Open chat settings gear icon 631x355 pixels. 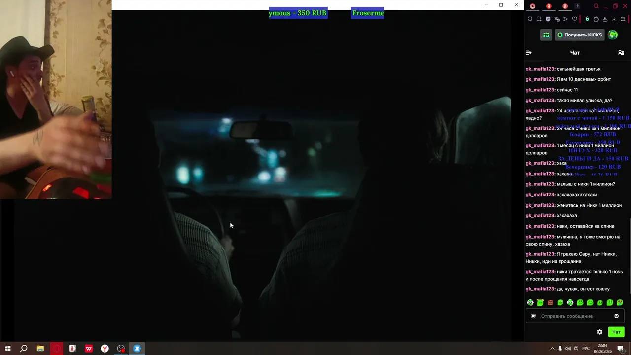tap(599, 332)
